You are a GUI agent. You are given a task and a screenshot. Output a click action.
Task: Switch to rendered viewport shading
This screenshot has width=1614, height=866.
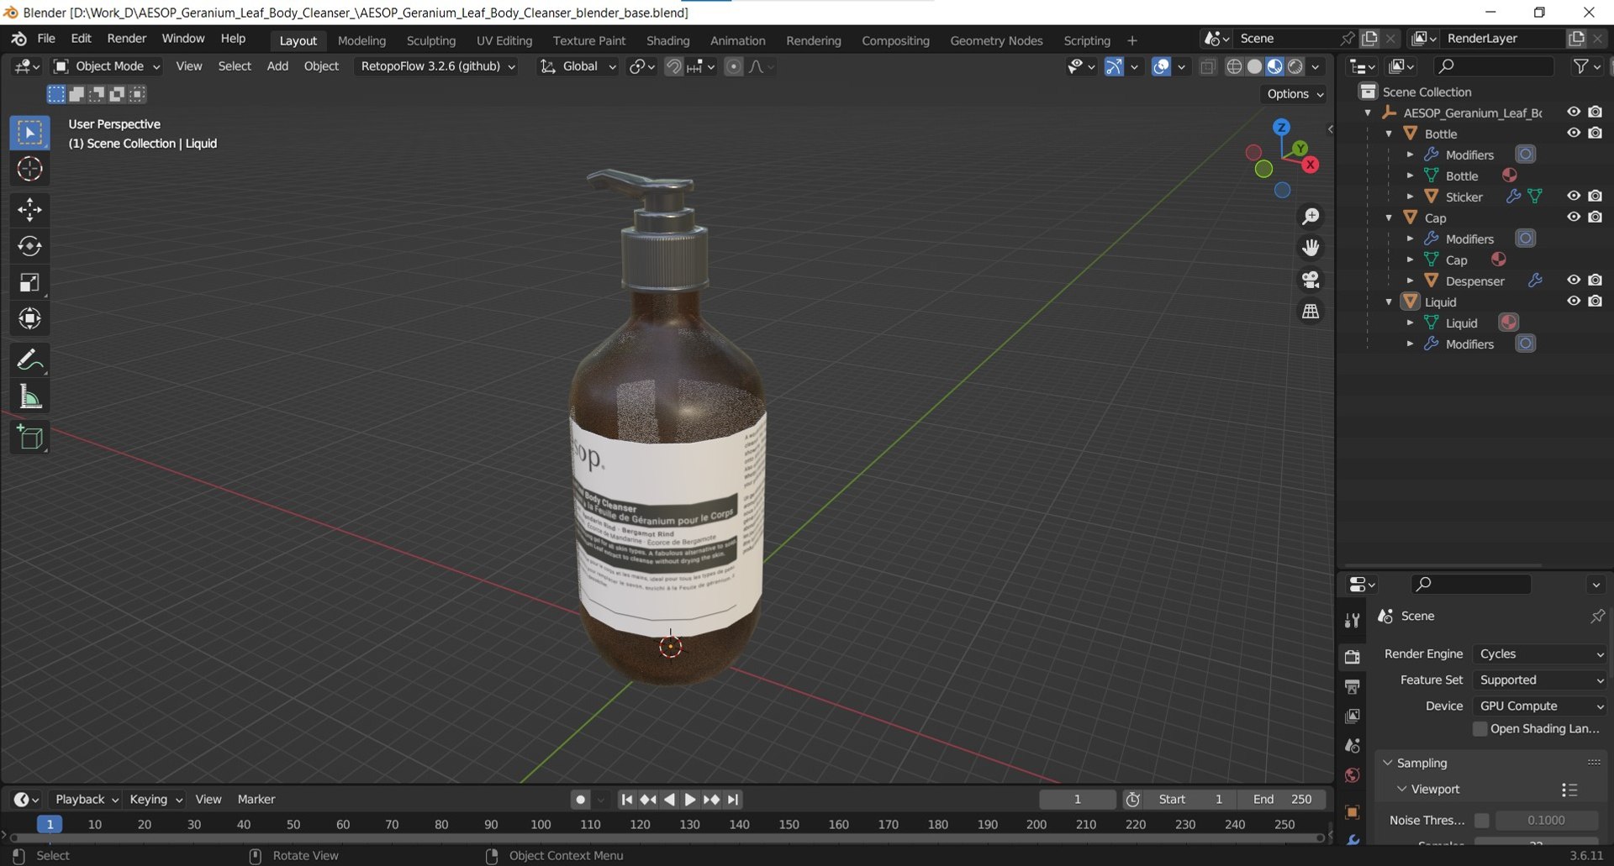coord(1295,66)
